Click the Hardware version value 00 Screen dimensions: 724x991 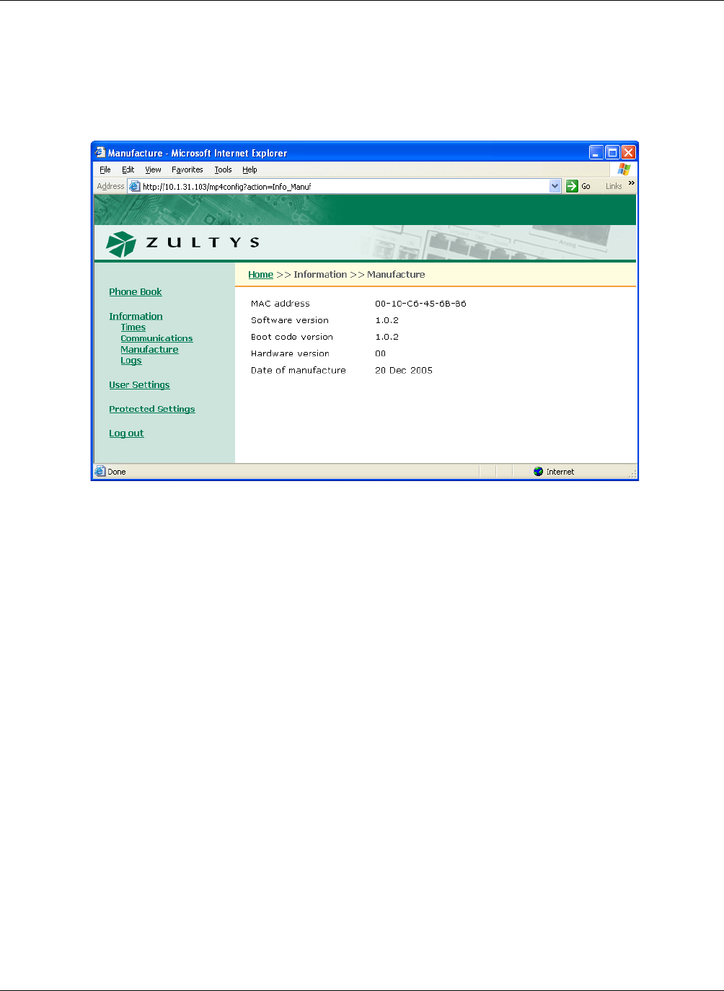[380, 353]
